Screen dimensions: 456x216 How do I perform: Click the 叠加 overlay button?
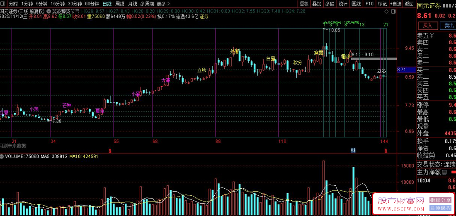317,4
